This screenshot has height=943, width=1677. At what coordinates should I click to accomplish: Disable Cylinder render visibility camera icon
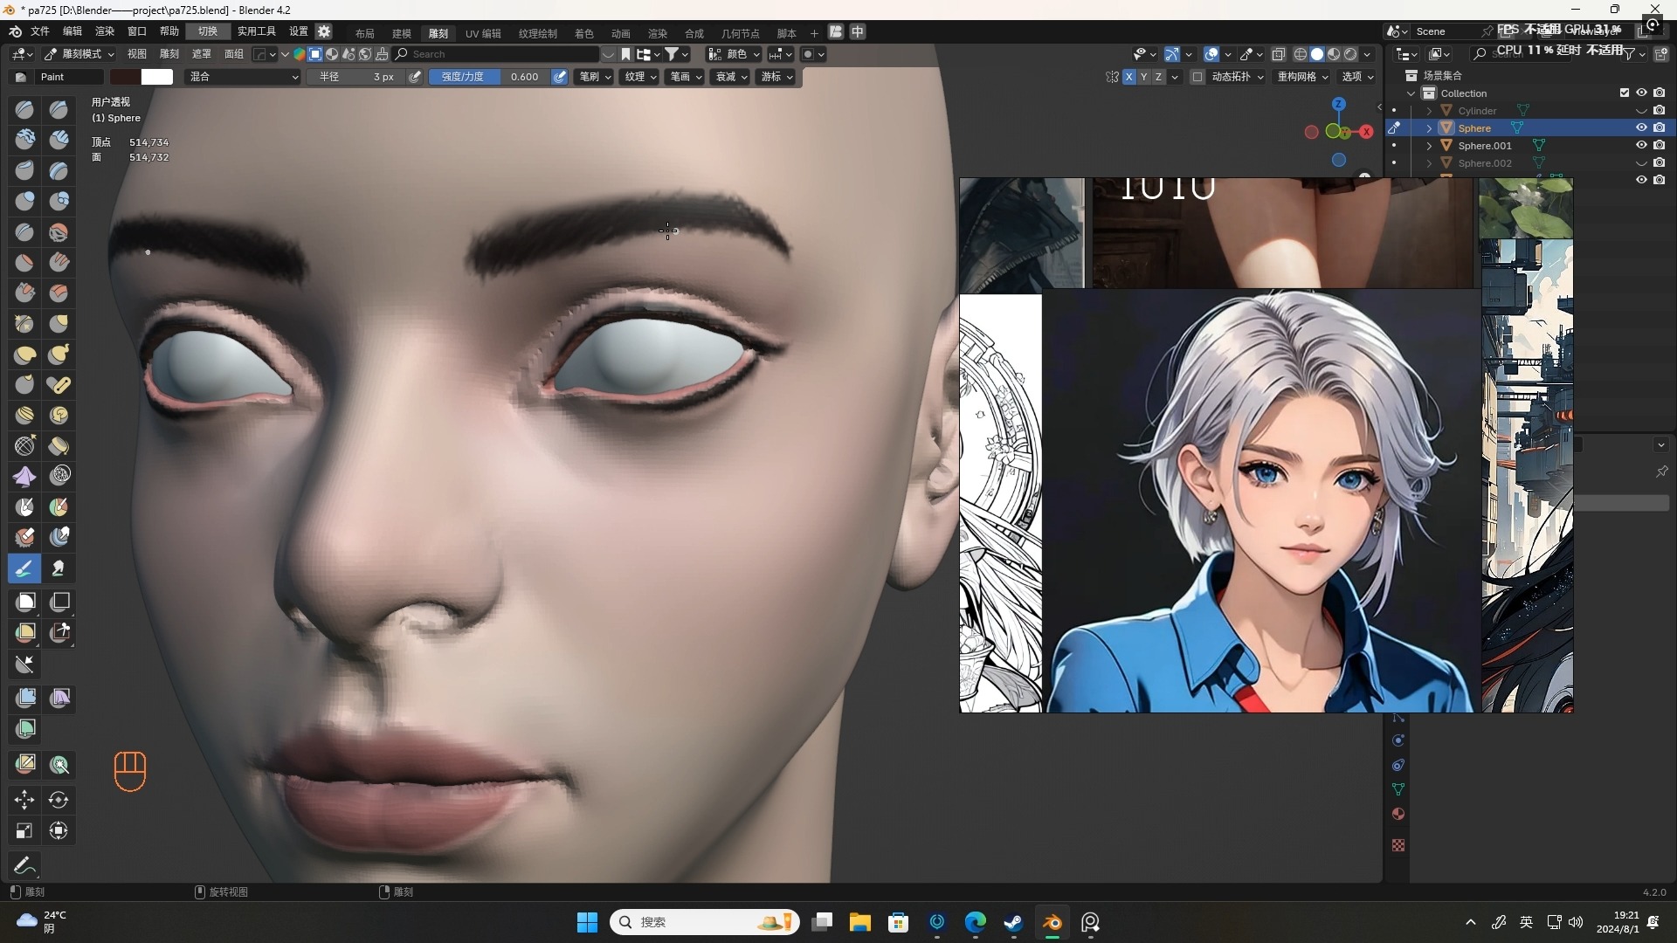[x=1661, y=110]
